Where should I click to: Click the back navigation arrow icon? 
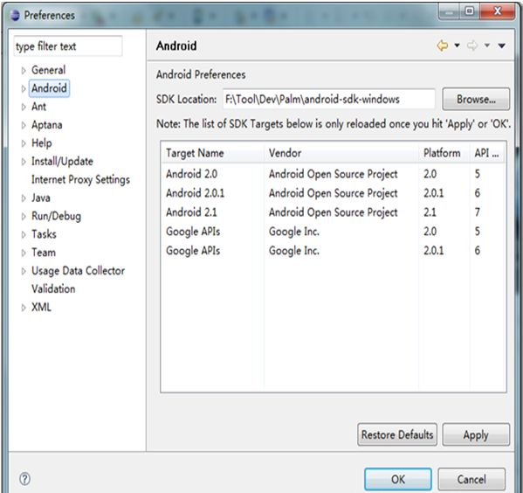pyautogui.click(x=443, y=45)
